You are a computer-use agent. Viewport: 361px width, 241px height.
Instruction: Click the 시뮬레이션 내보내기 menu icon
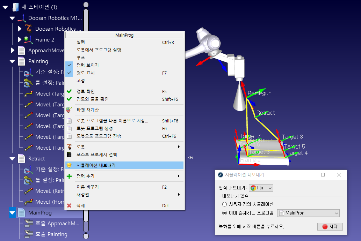coord(69,165)
